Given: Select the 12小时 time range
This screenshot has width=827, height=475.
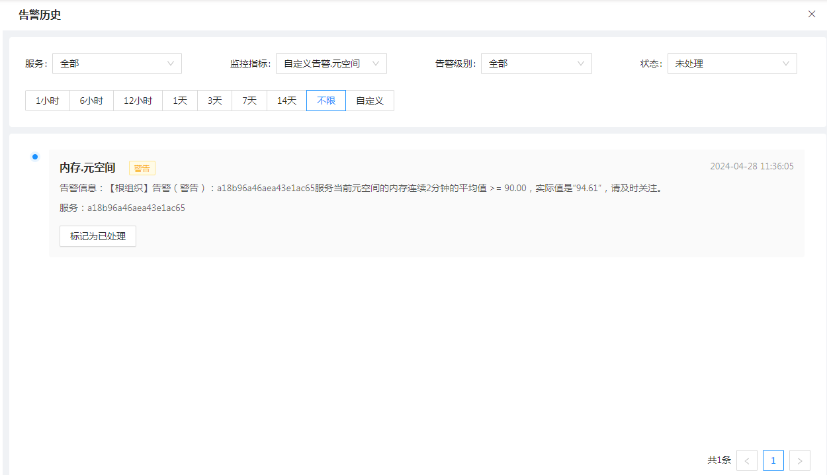Looking at the screenshot, I should [x=138, y=101].
